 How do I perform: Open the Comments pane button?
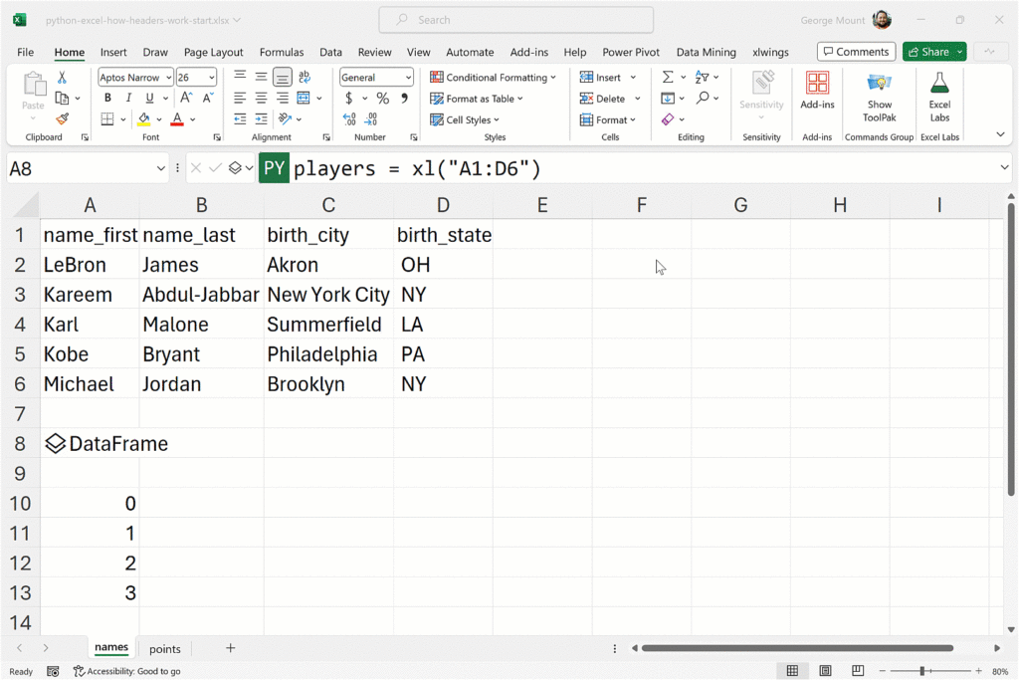[x=856, y=52]
